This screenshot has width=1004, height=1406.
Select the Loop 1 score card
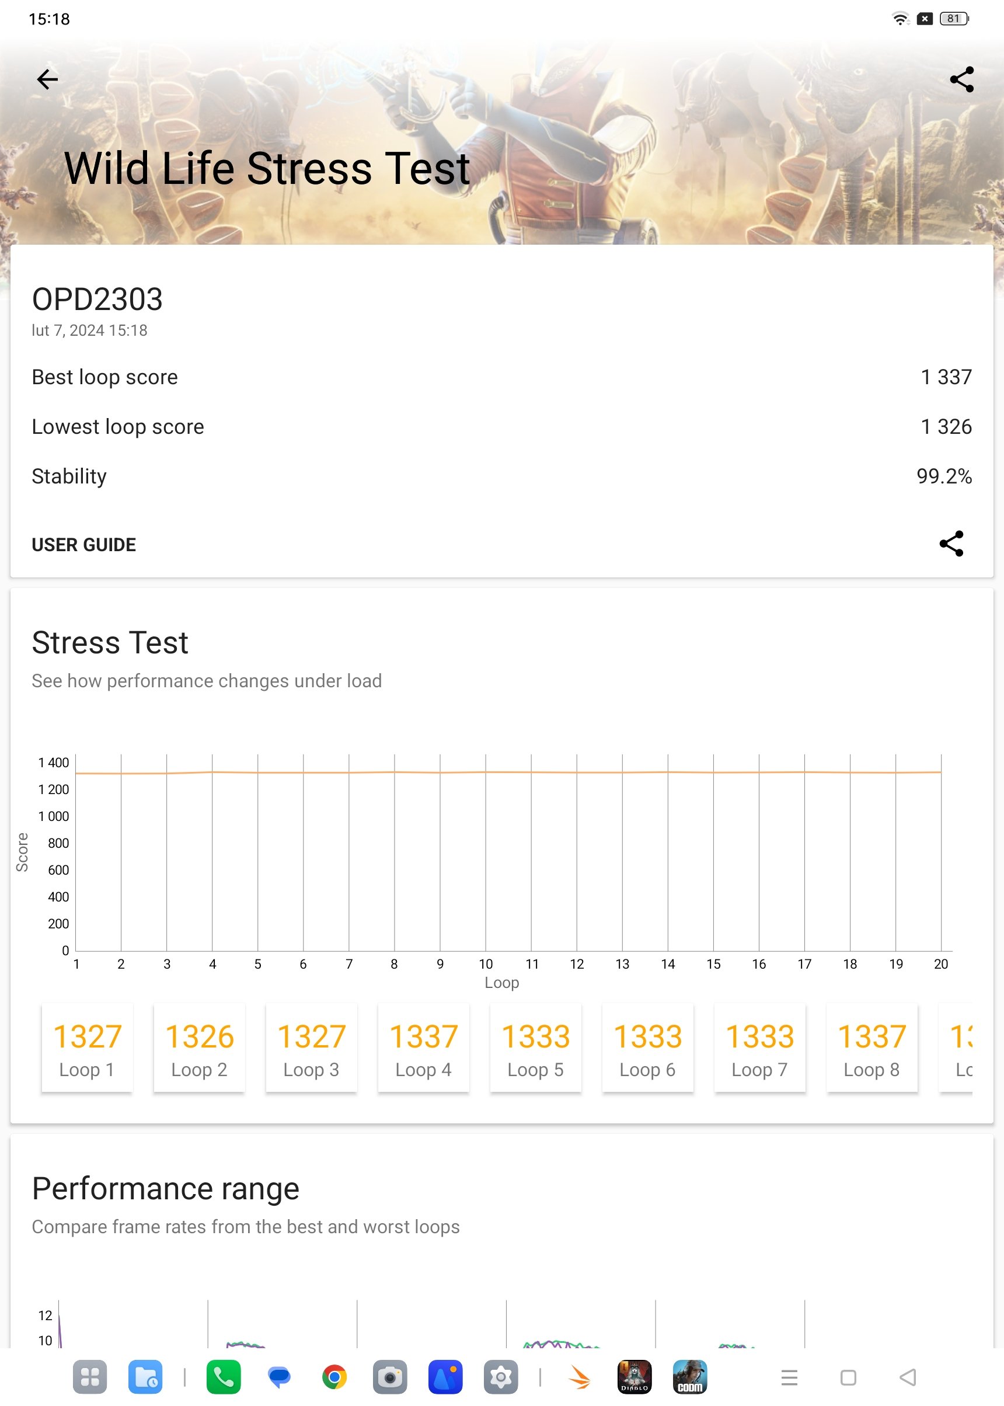[x=87, y=1048]
